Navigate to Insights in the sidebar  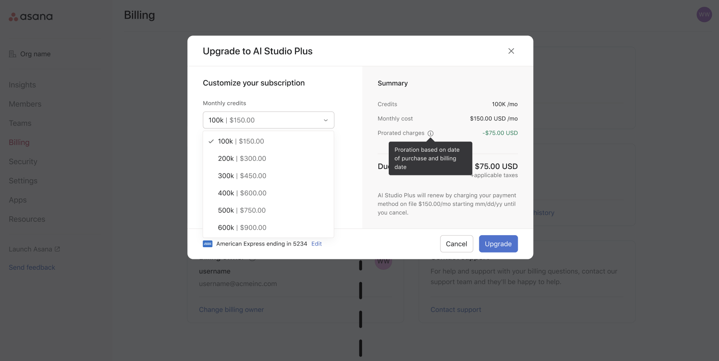click(x=22, y=85)
